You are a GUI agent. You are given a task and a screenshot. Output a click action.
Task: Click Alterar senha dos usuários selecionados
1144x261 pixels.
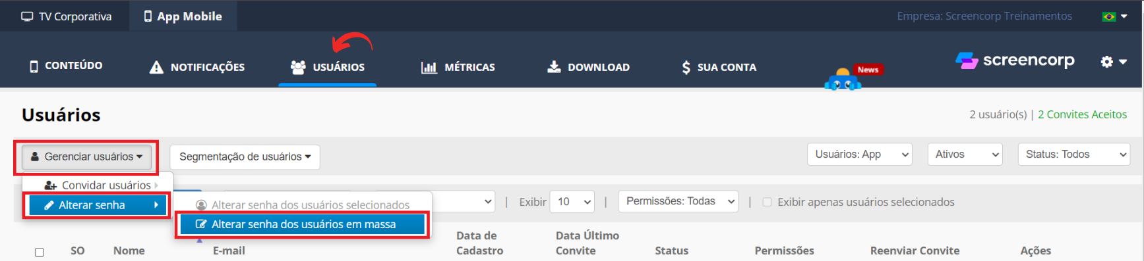(x=303, y=204)
